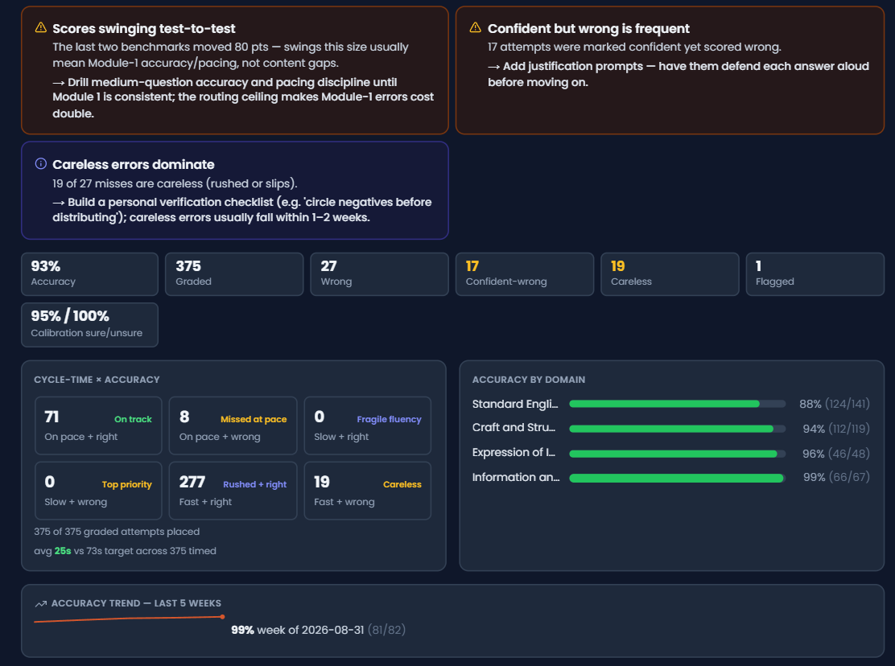Viewport: 895px width, 666px height.
Task: Click the 'Scores swinging test-to-test' alert title
Action: 144,28
